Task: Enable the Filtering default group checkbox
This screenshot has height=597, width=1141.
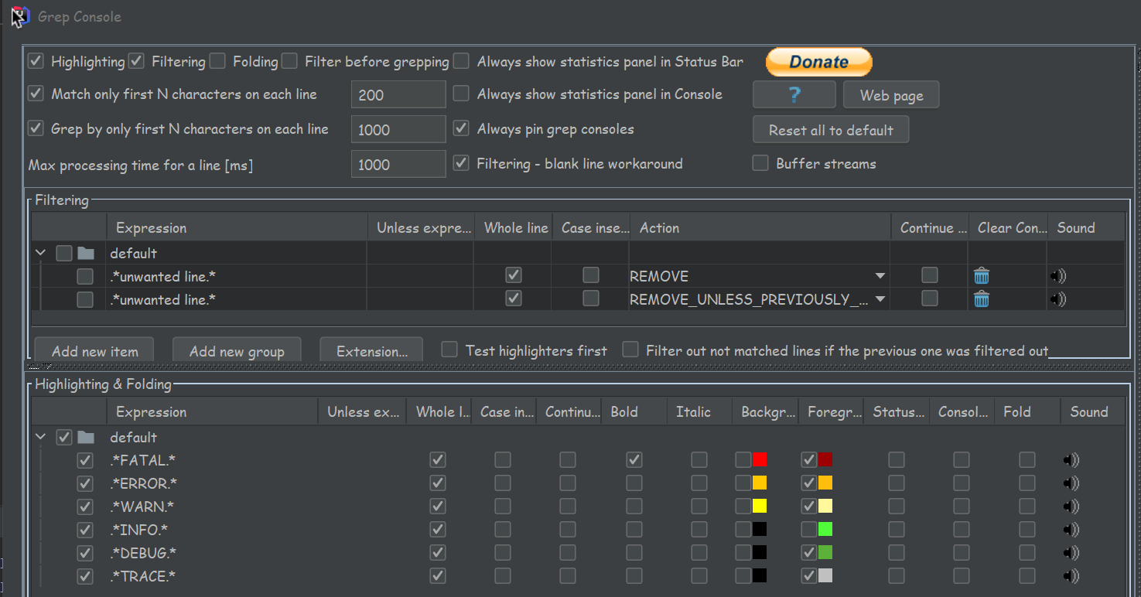Action: [x=64, y=253]
